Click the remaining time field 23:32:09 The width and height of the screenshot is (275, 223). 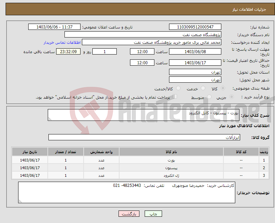coord(68,51)
